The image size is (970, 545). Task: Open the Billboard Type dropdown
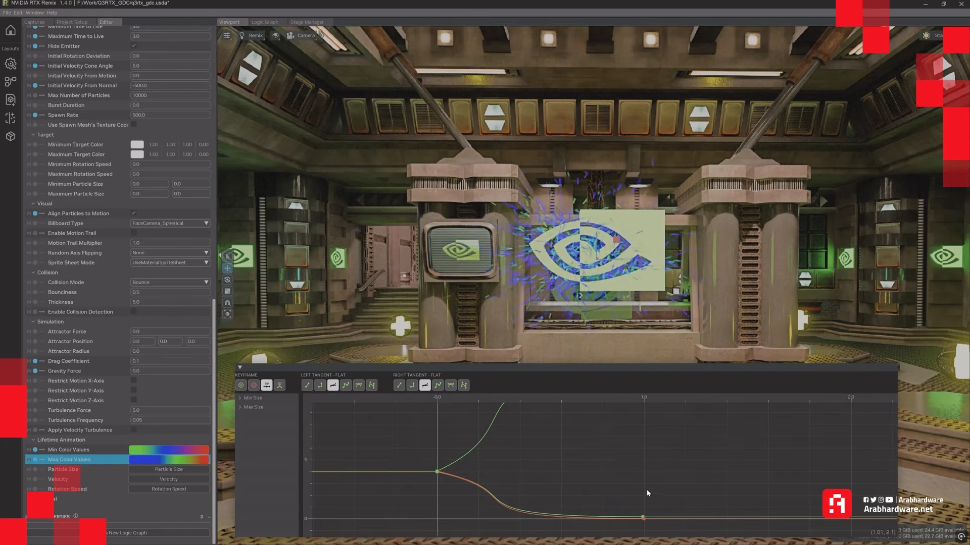pyautogui.click(x=170, y=223)
